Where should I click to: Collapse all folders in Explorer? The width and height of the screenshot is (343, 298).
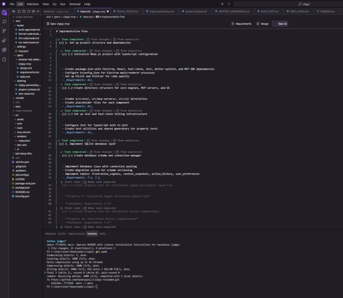pos(33,11)
